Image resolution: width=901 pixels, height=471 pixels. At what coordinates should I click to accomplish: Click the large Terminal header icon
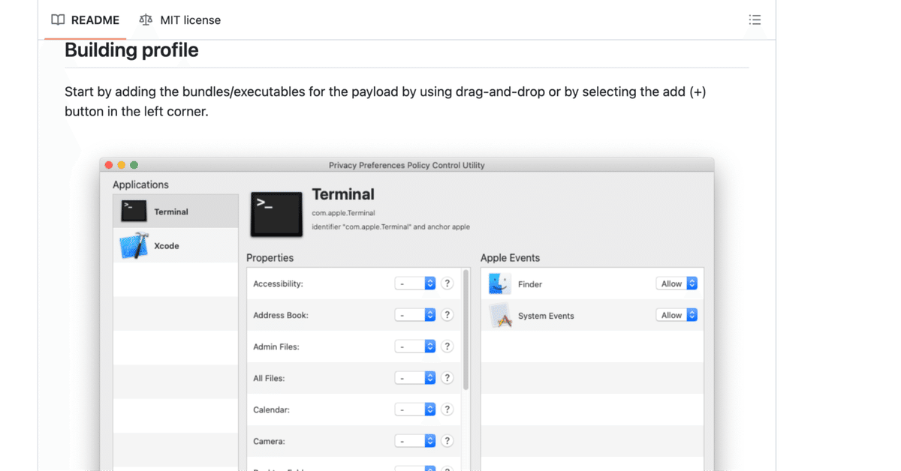click(276, 213)
